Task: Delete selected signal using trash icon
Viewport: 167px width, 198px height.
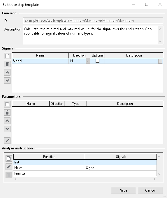Action: click(7, 64)
